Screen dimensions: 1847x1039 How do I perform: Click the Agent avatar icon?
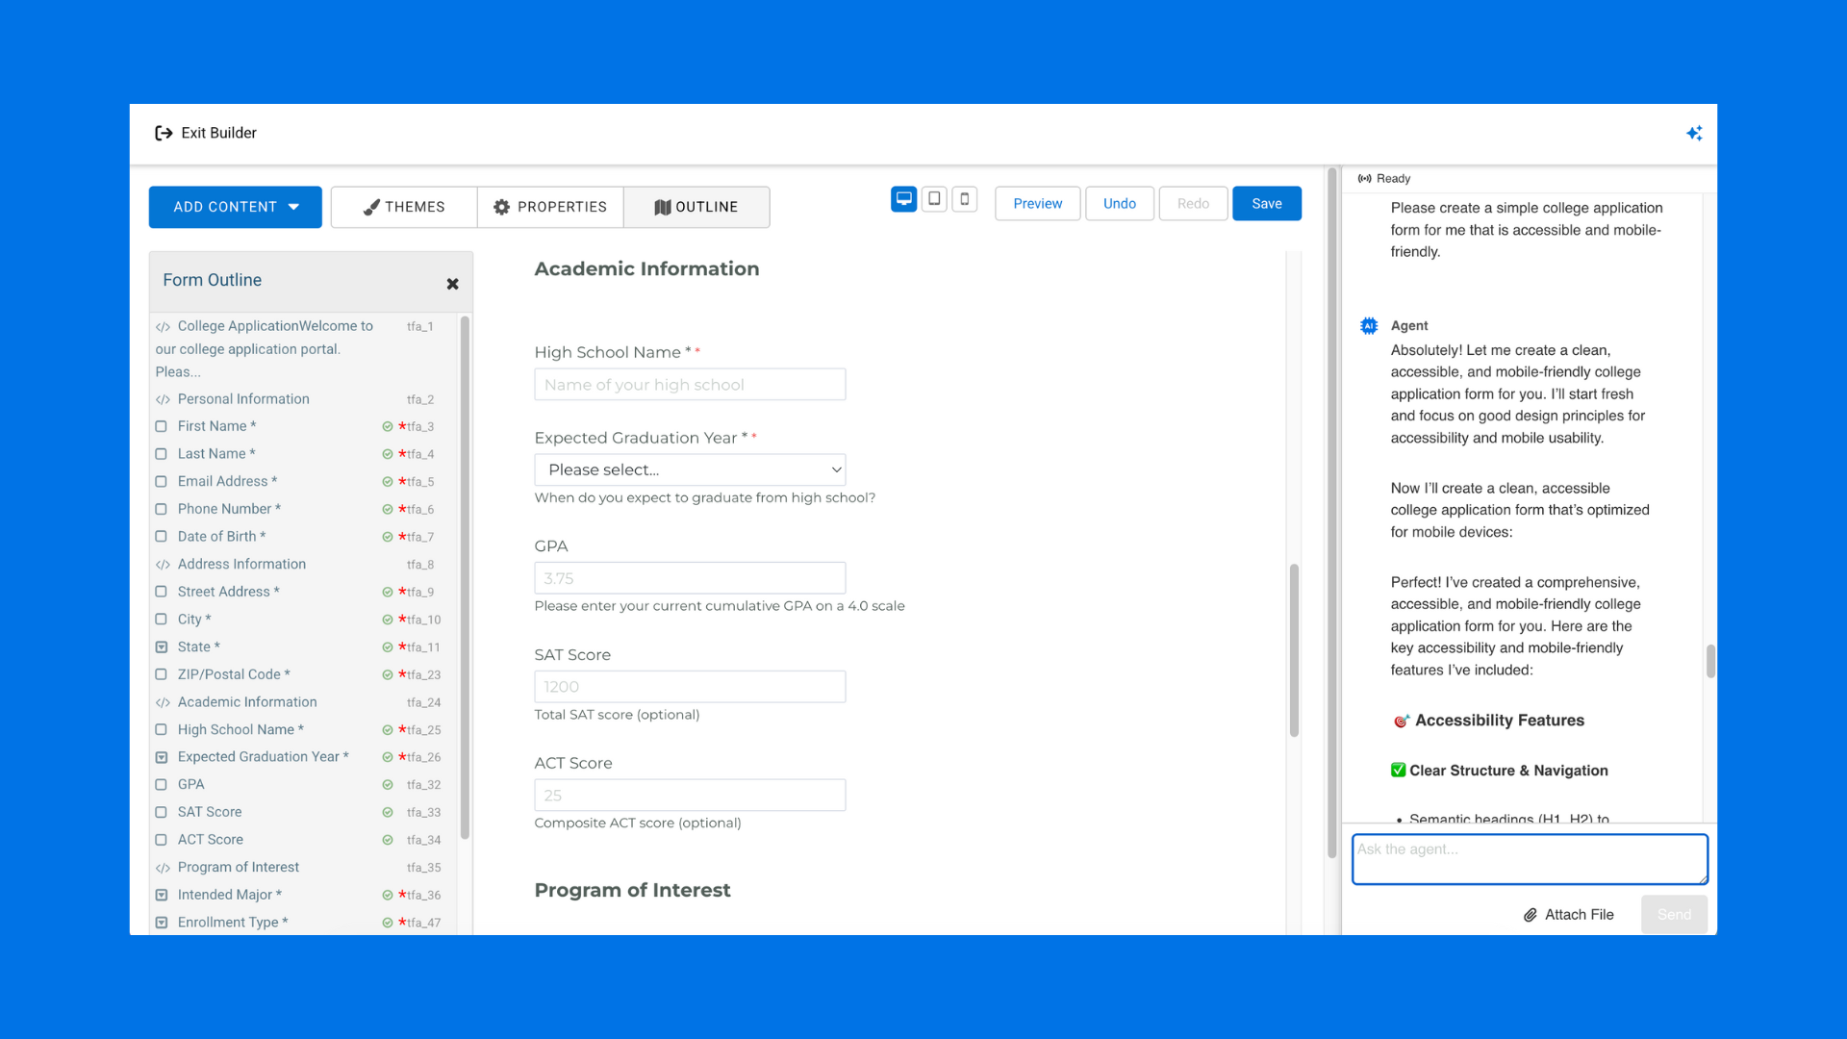1369,326
